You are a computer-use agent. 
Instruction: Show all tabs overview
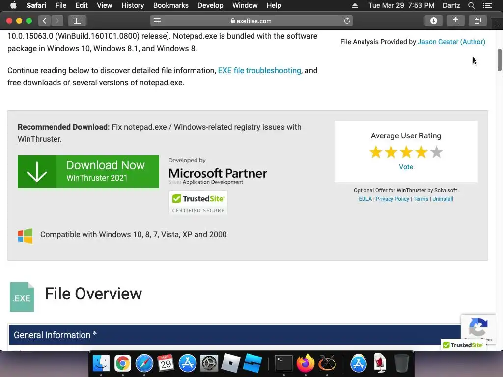click(477, 21)
